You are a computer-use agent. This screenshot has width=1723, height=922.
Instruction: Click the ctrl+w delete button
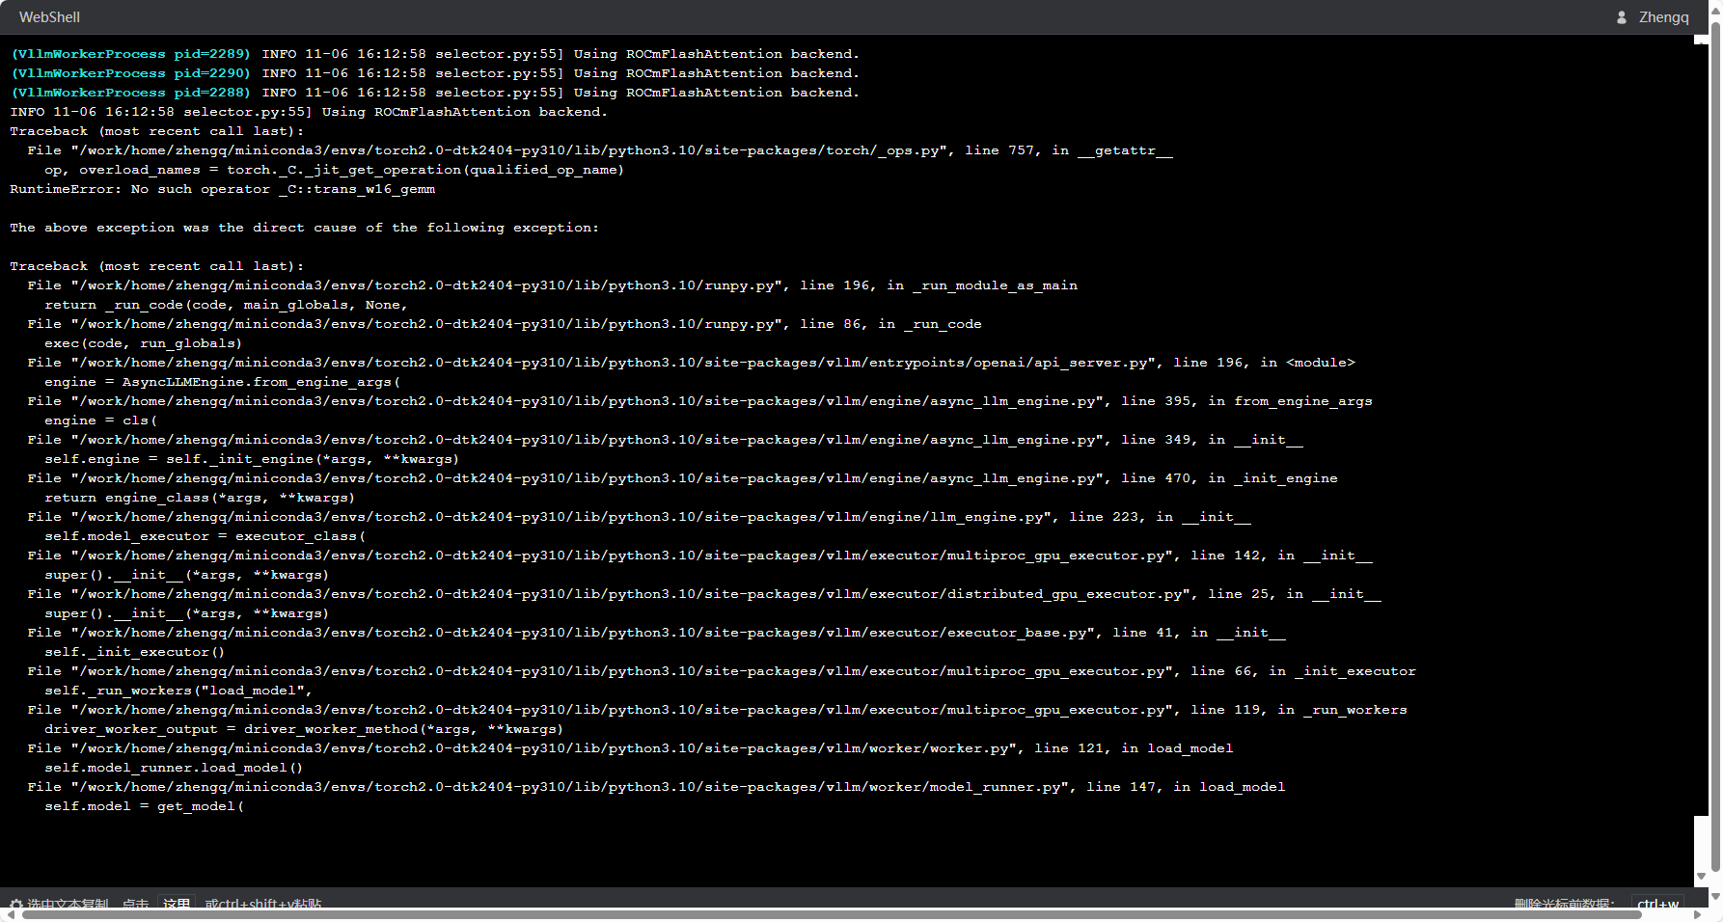click(1657, 903)
